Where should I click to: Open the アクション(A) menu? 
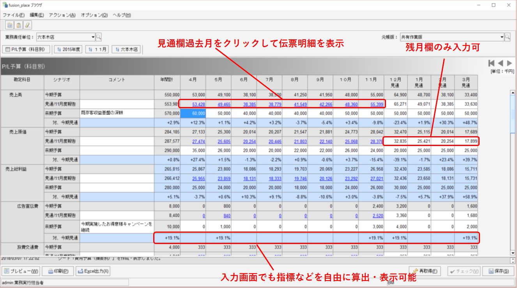62,15
